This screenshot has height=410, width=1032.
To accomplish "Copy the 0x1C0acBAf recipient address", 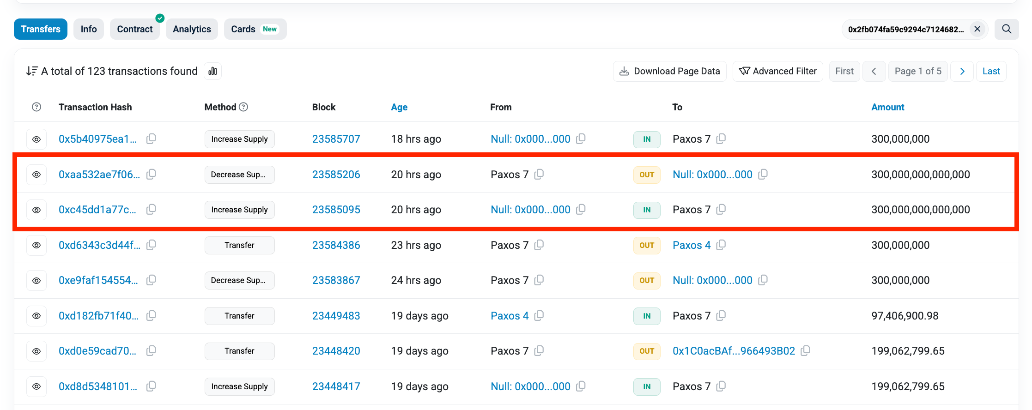I will point(805,351).
